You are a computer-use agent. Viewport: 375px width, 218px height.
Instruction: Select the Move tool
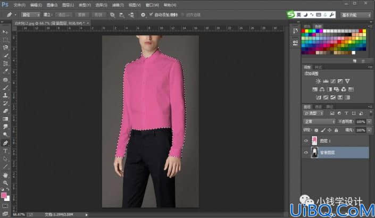coord(5,32)
